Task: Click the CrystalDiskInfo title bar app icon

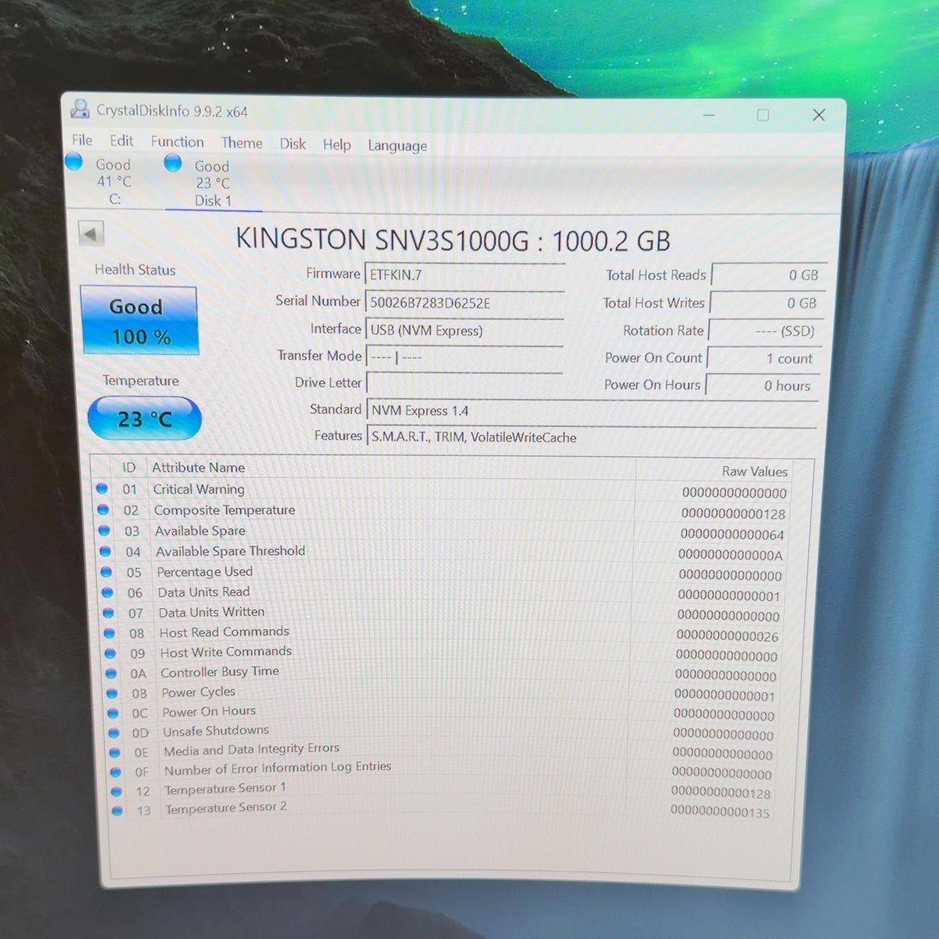Action: point(79,109)
